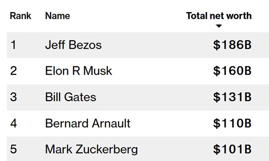
Task: Click the $186B net worth value
Action: [232, 45]
